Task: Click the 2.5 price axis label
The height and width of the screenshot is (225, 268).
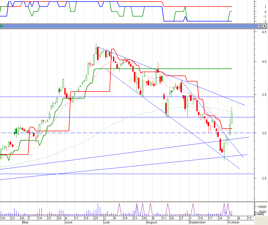Action: pyautogui.click(x=264, y=178)
